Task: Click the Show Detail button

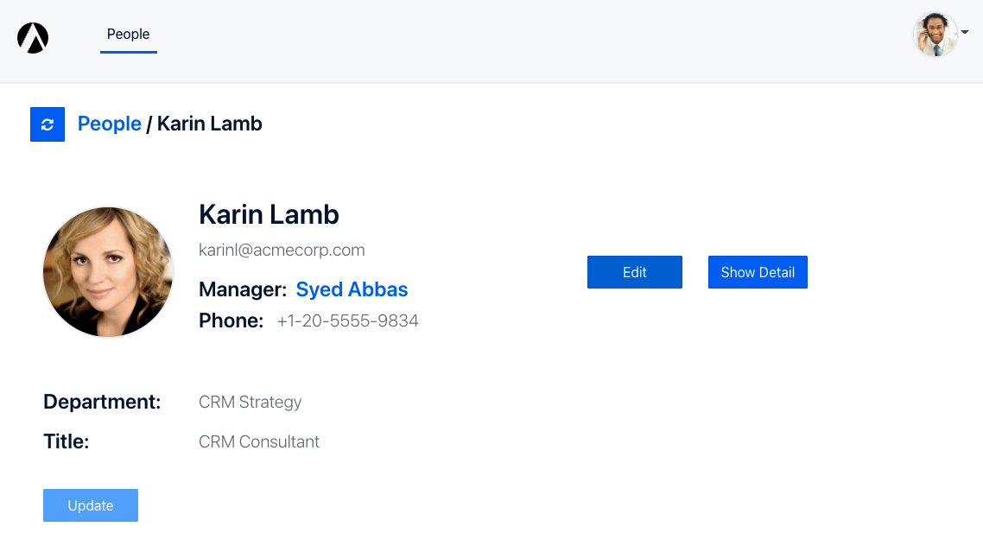Action: point(758,272)
